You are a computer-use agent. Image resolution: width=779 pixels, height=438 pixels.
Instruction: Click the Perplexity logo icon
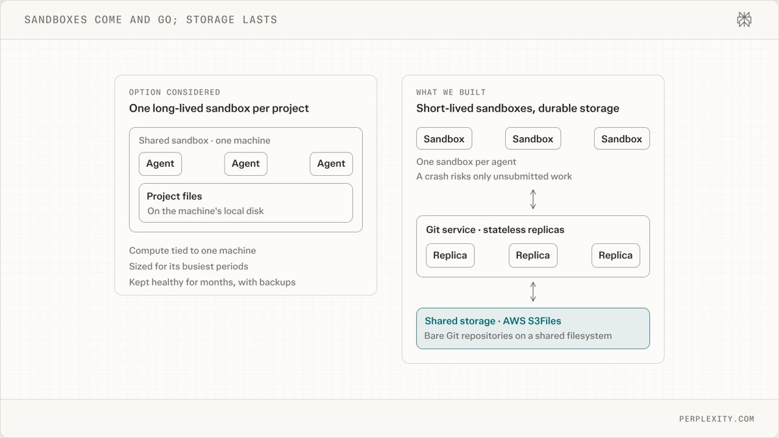pos(745,20)
